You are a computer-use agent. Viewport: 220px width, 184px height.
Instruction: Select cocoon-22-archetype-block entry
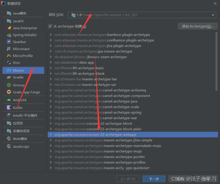pos(133,123)
